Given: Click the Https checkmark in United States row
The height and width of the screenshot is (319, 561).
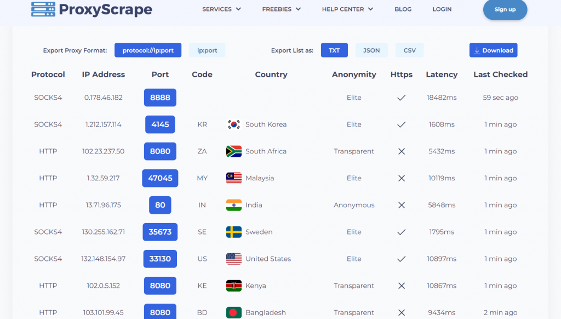Looking at the screenshot, I should pos(402,259).
